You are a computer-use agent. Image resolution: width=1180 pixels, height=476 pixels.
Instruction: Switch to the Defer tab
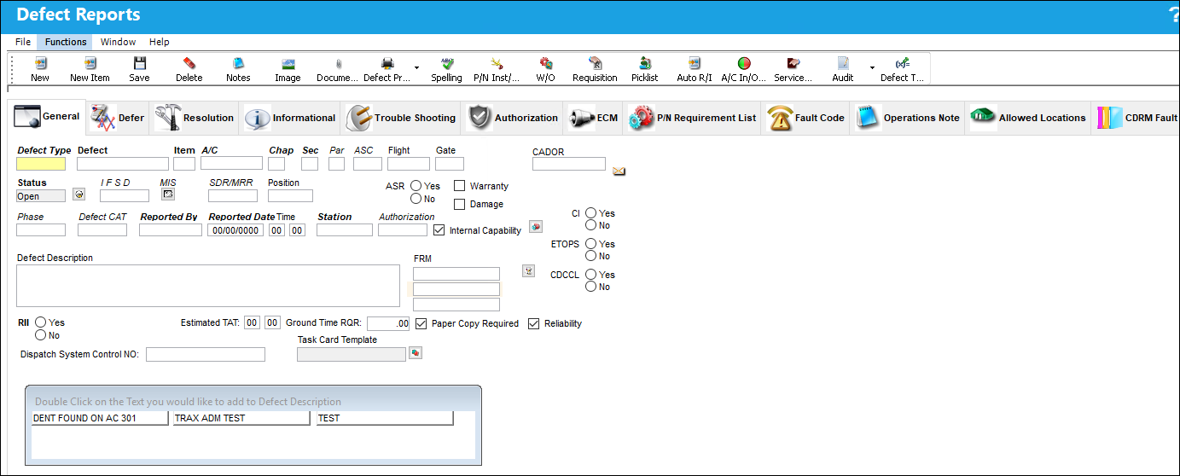(x=118, y=118)
